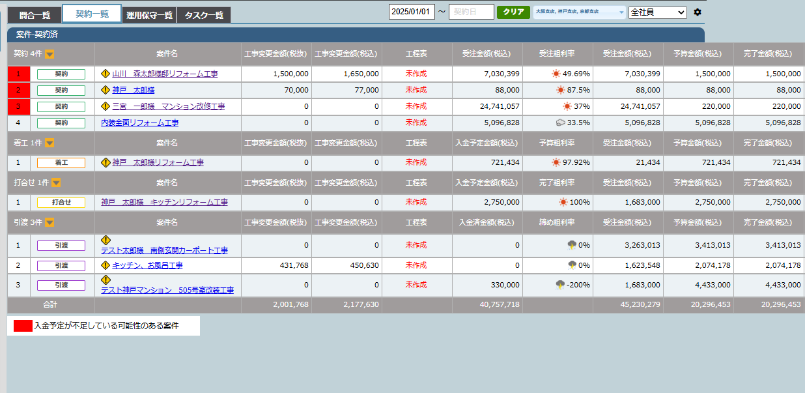Open the branch selection dropdown

point(579,12)
